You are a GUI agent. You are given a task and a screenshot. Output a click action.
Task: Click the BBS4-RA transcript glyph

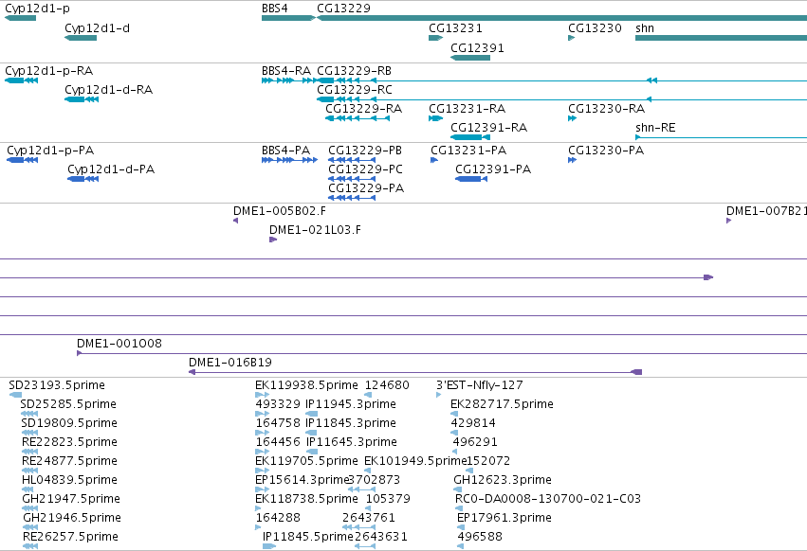(x=290, y=80)
